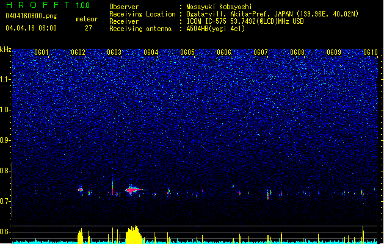
Task: Click the ICOM IC-575 53.7492 MHz USB text
Action: tap(245, 21)
